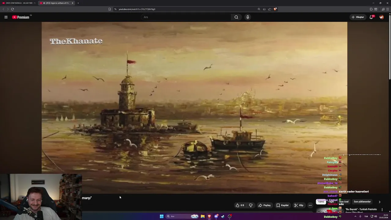Show hidden system tray icons
Screen dimensions: 391x220
355,216
